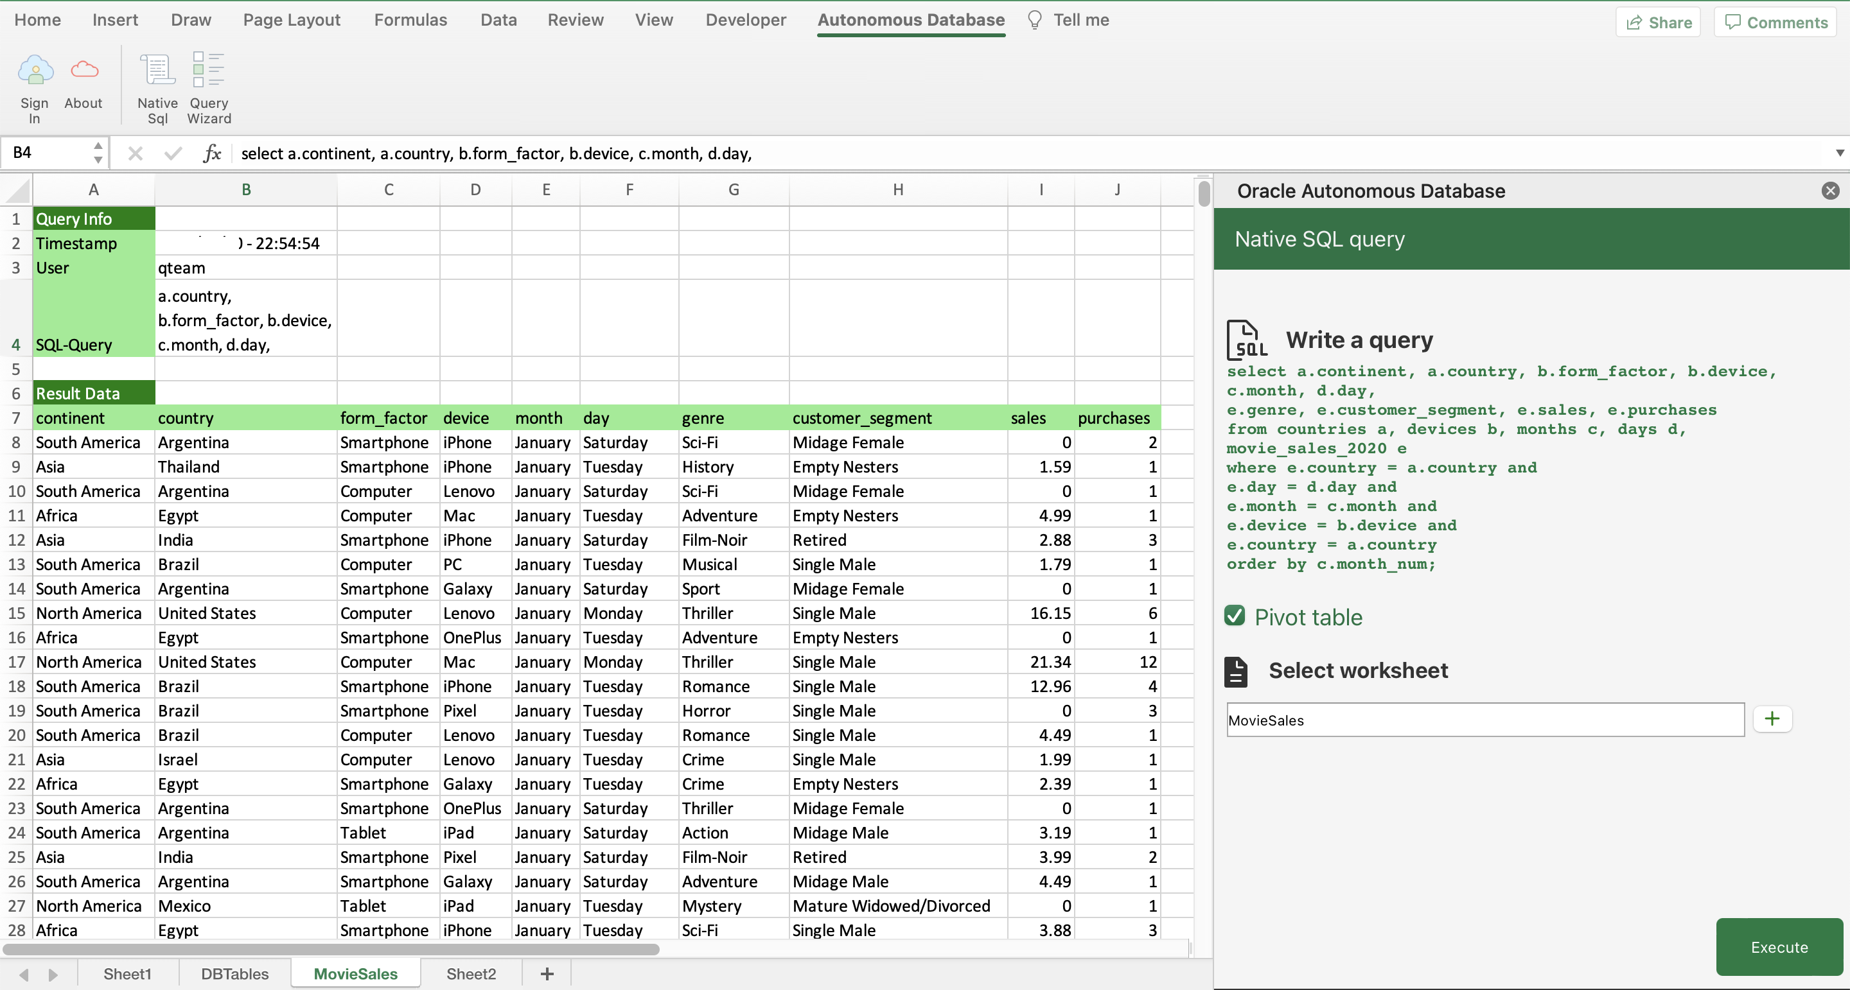This screenshot has width=1850, height=990.
Task: Enable the Pivot table checkbox
Action: [1235, 616]
